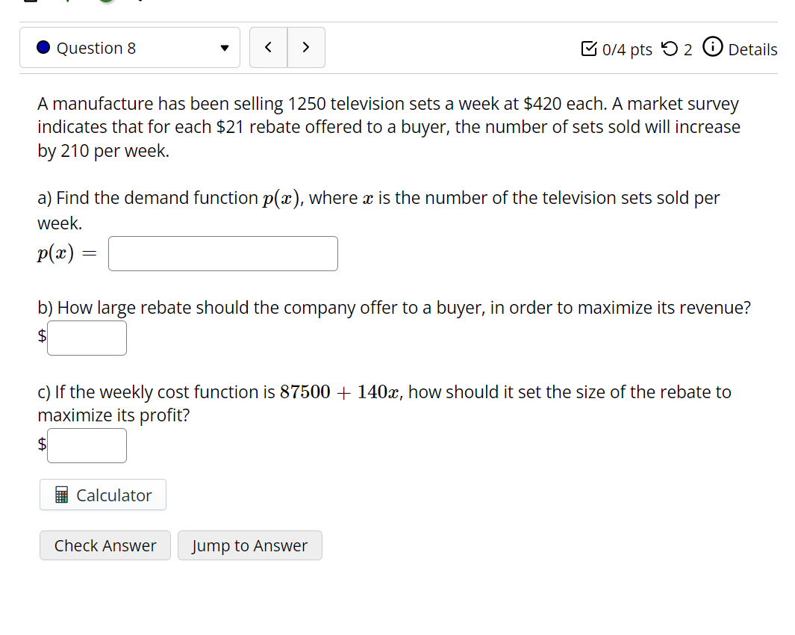This screenshot has width=795, height=635.
Task: Click the Check Answer button
Action: click(x=105, y=545)
